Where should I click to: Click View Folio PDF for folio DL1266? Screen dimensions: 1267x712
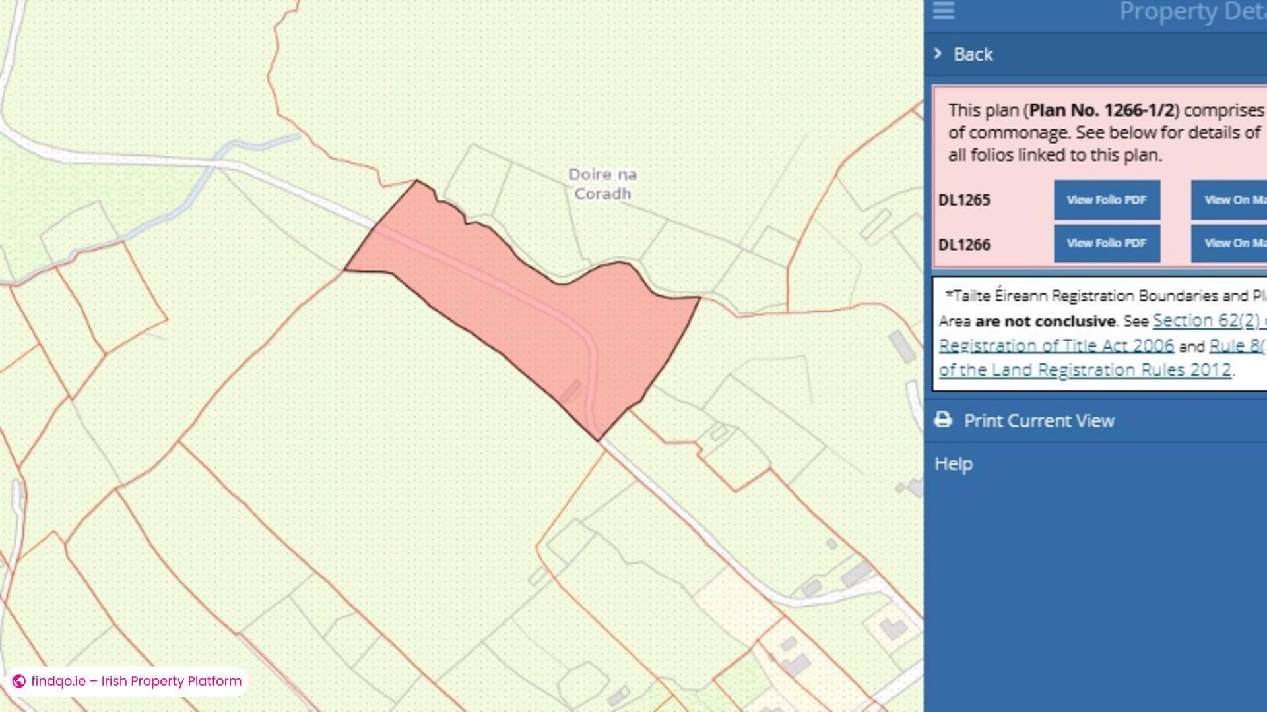(x=1107, y=243)
